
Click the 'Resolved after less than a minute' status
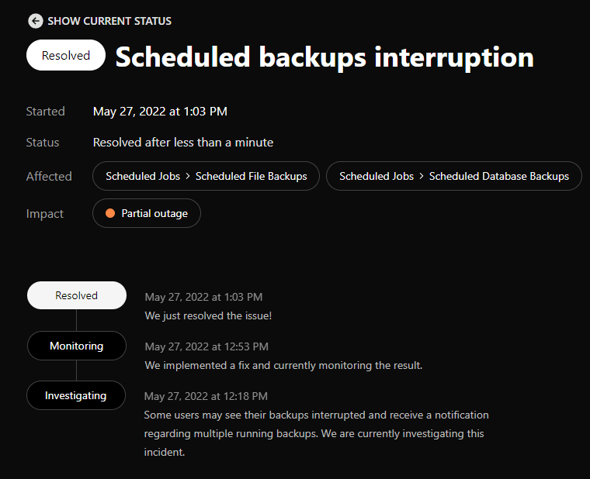[x=182, y=143]
